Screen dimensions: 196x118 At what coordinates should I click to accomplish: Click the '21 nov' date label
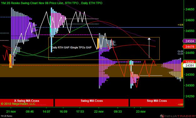click(11, 111)
